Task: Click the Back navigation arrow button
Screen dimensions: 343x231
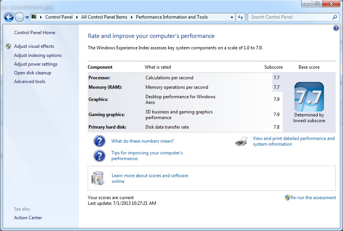Action: point(9,17)
